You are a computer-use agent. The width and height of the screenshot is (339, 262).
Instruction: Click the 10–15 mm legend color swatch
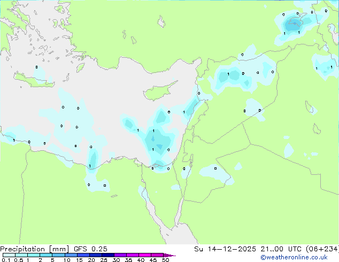71,255
